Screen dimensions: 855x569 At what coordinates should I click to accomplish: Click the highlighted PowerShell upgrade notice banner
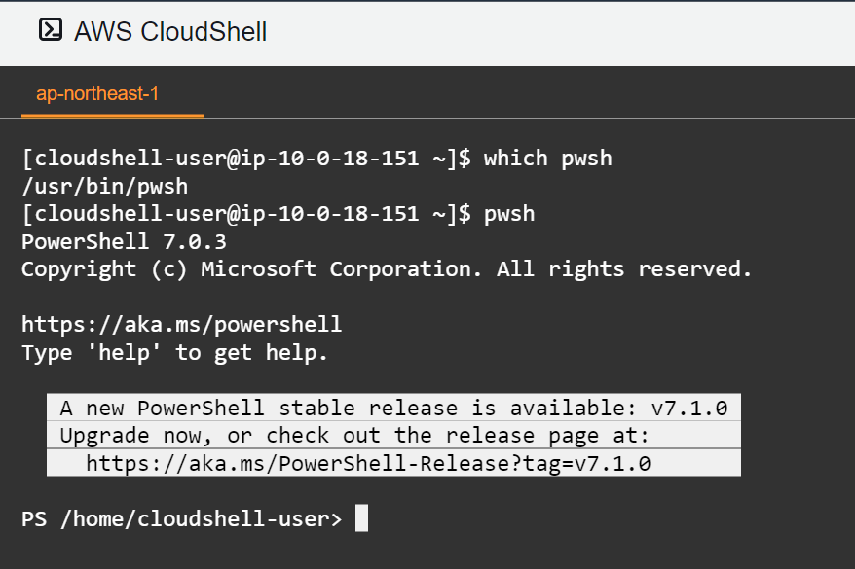[x=392, y=435]
